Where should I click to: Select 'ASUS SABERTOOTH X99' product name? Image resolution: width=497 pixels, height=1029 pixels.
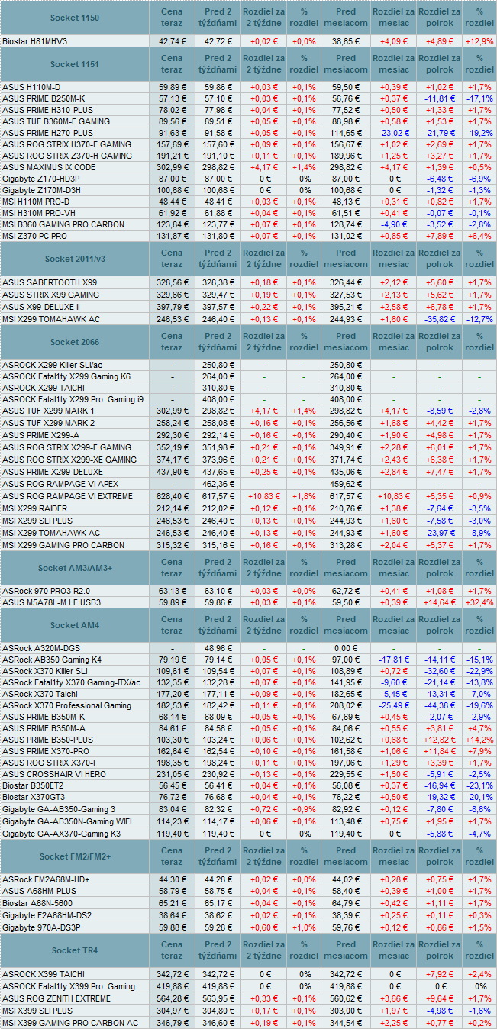50,282
